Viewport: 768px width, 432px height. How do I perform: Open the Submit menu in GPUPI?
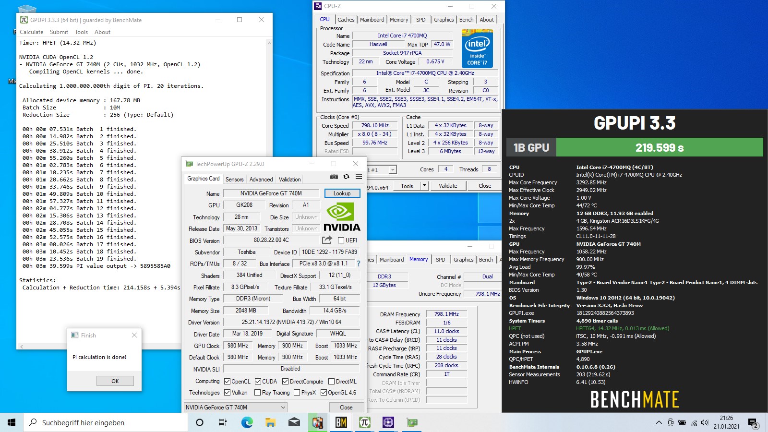59,32
